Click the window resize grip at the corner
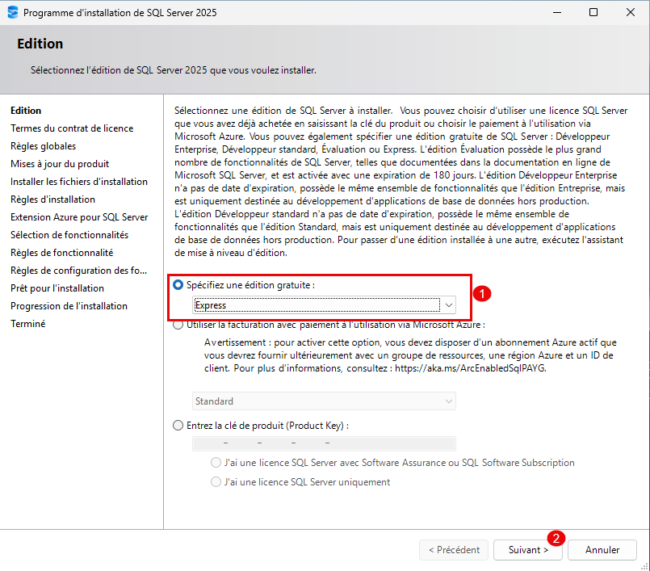The image size is (650, 571). [644, 565]
